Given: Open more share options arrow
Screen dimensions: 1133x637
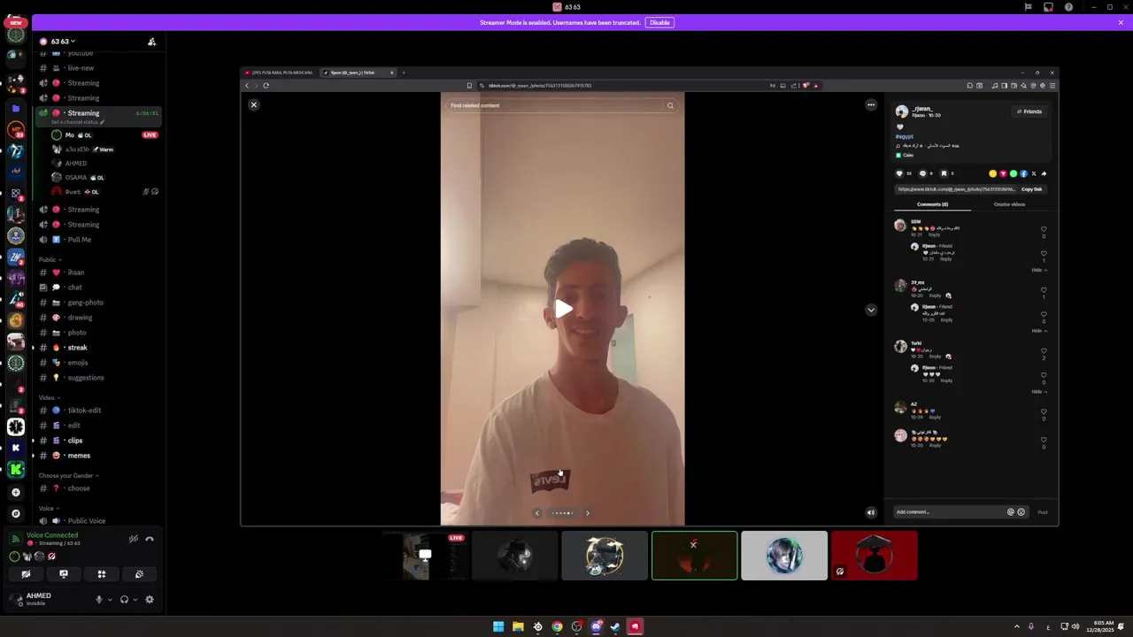Looking at the screenshot, I should click(1044, 173).
